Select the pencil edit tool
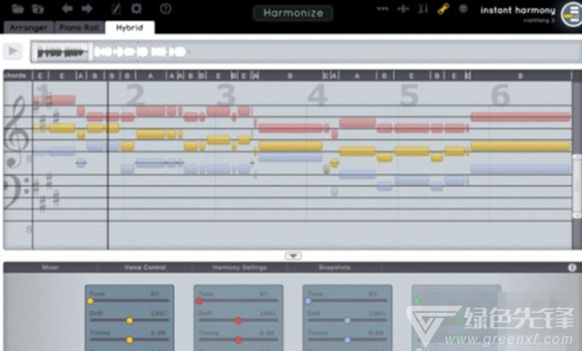582x351 pixels. tap(116, 8)
